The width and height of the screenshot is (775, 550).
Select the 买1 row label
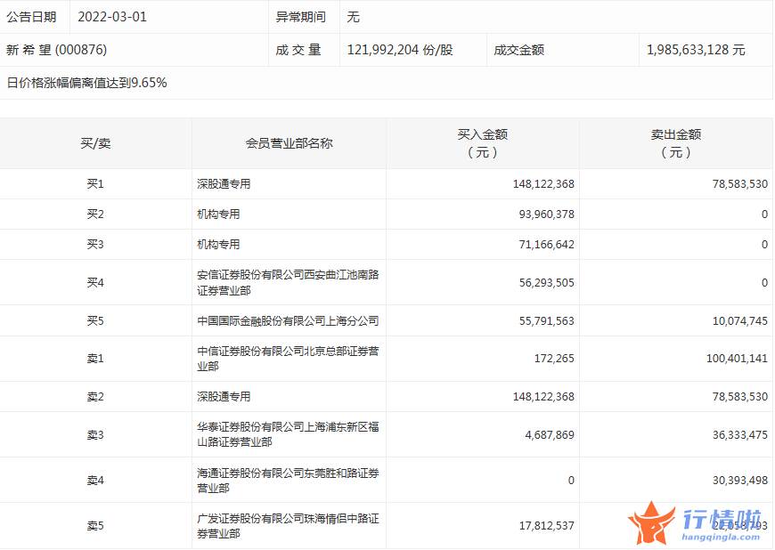pos(95,184)
